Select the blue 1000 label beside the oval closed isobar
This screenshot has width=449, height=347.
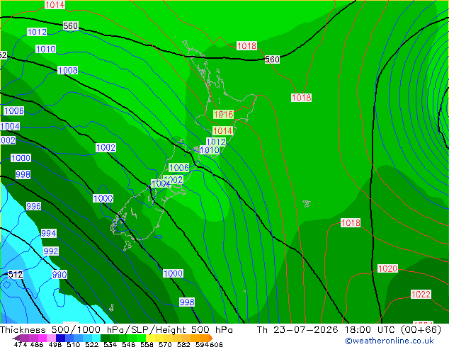click(x=103, y=198)
